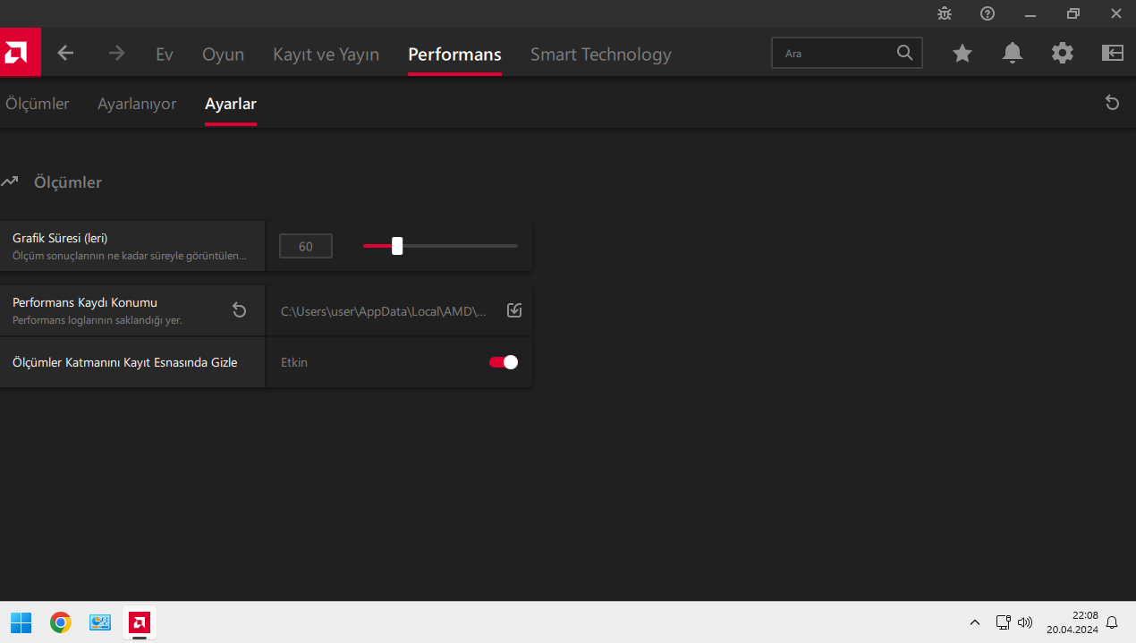
Task: Open the Smart Technology tab
Action: point(601,55)
